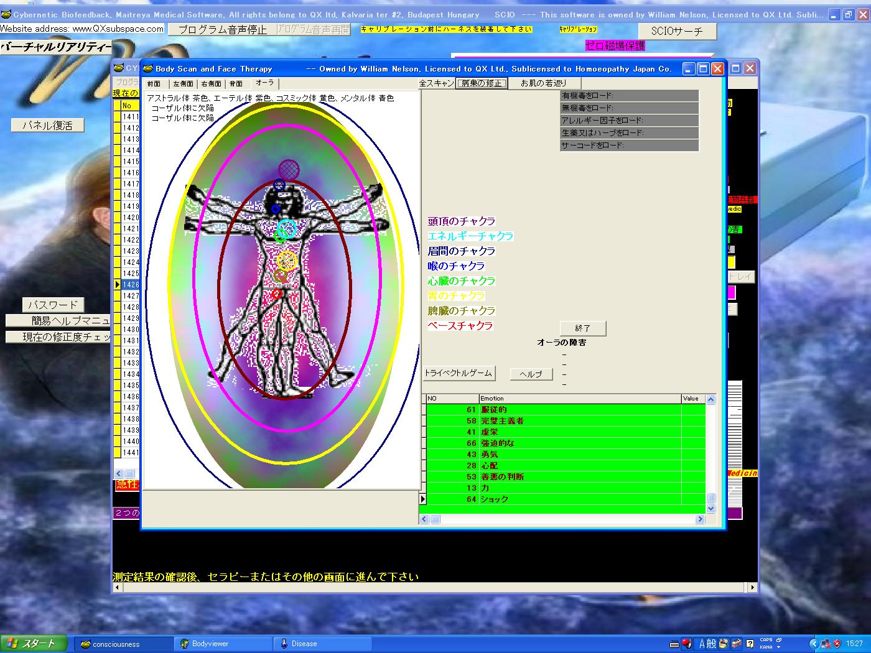Select 脾臓のチャクラ label

pos(462,311)
